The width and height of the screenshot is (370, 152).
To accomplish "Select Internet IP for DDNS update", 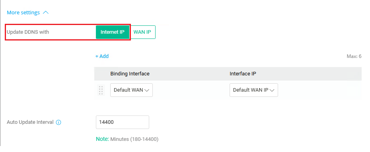I will tap(113, 32).
